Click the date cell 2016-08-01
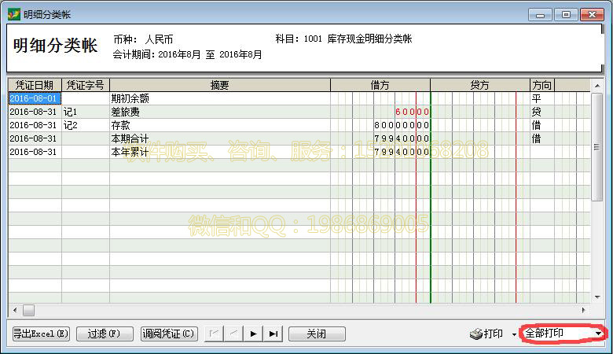Image resolution: width=613 pixels, height=354 pixels. click(34, 98)
